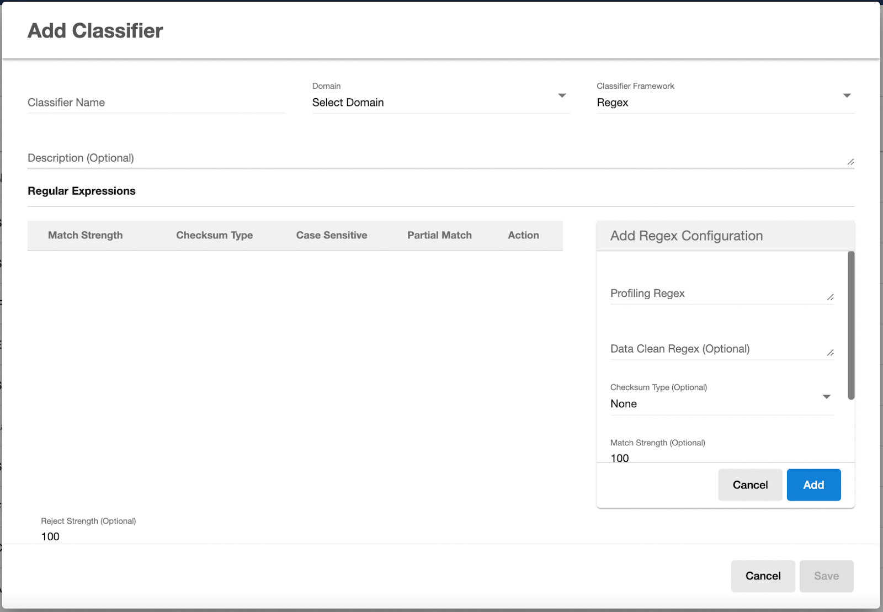883x612 pixels.
Task: Grab the Description field resize handle
Action: point(850,162)
